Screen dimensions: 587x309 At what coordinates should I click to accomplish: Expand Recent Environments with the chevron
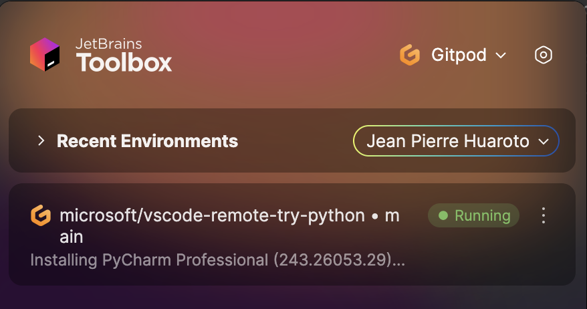click(x=41, y=141)
